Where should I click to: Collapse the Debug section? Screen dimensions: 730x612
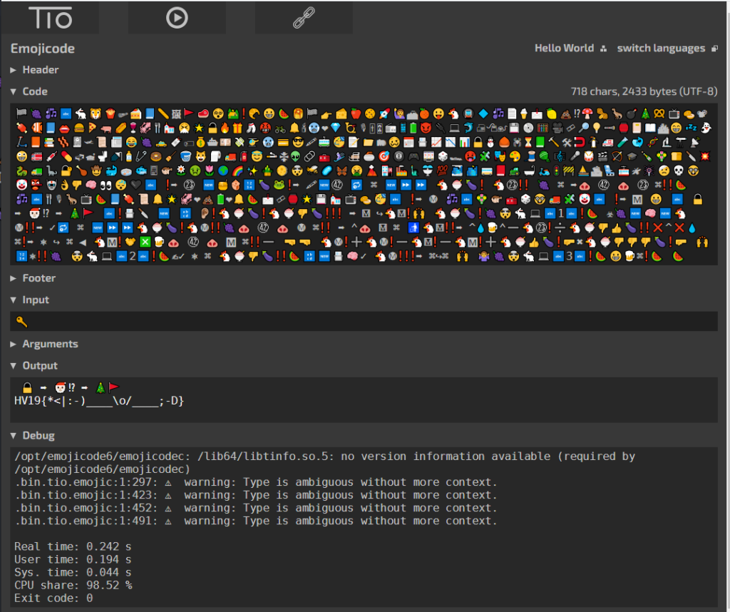33,436
